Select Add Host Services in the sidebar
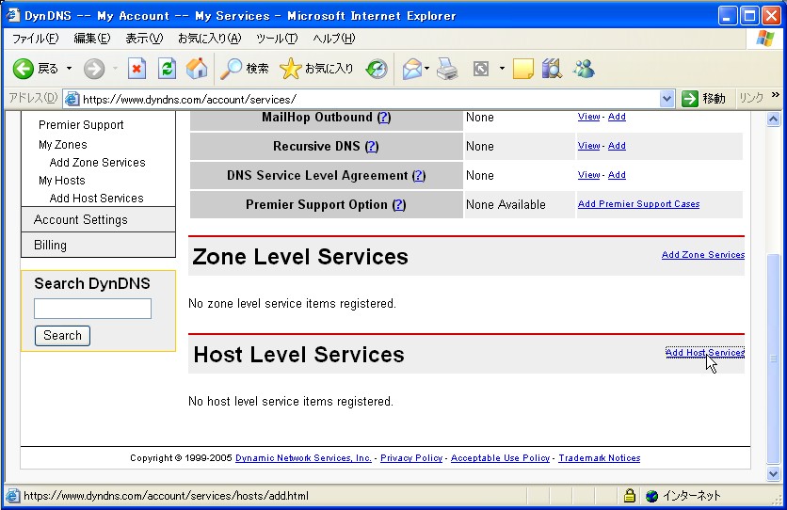Image resolution: width=787 pixels, height=510 pixels. point(96,199)
